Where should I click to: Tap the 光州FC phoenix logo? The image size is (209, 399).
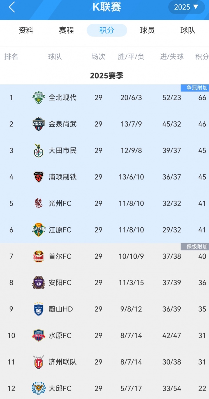(38, 203)
